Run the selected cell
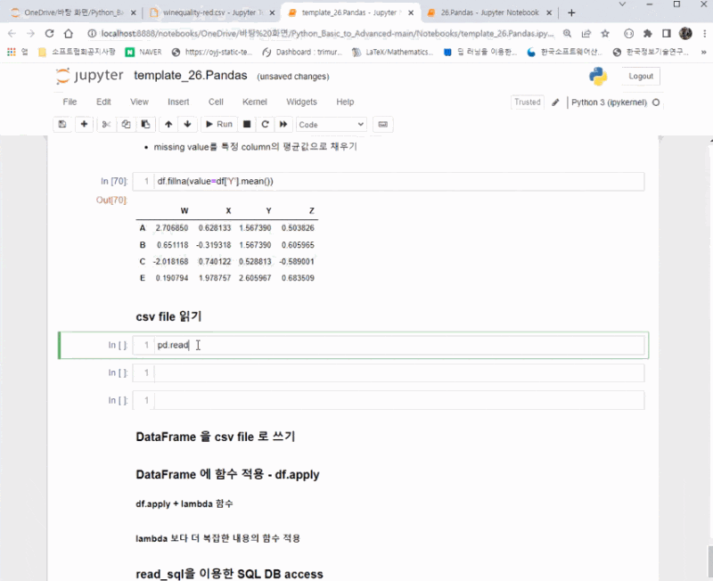 (218, 124)
